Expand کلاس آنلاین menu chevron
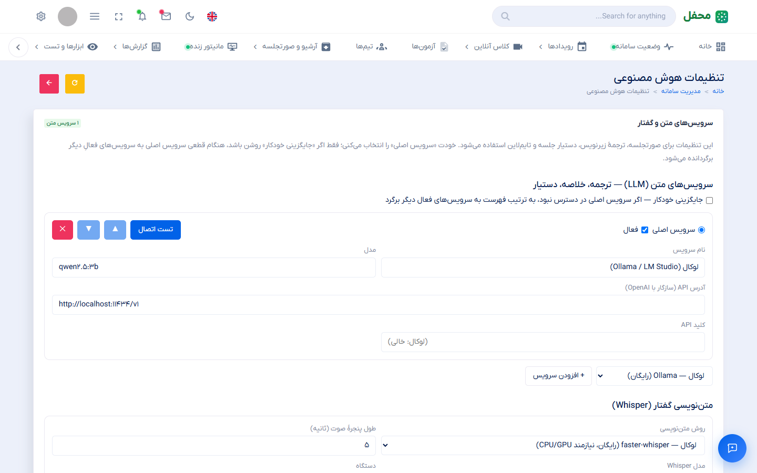Screen dimensions: 757x473 [466, 47]
